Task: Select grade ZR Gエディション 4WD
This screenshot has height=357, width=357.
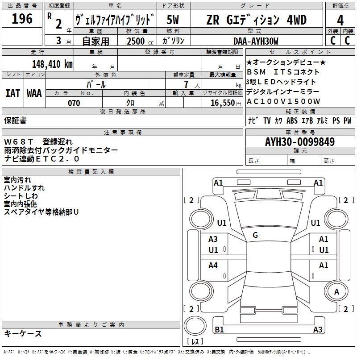Action: tap(256, 20)
